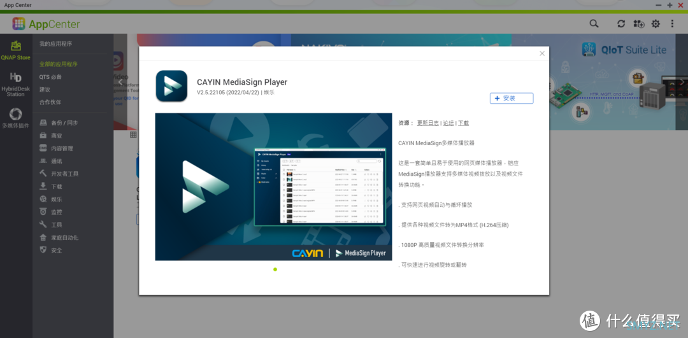Click the 安装 install button
Viewport: 688px width, 338px height.
(x=511, y=98)
